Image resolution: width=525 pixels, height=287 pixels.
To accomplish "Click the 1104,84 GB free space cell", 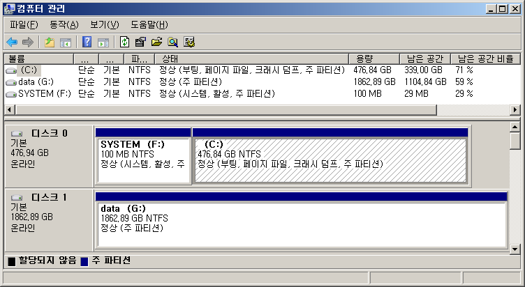I will click(x=425, y=82).
